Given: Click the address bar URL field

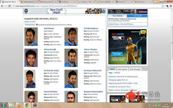Looking at the screenshot, I should click(x=87, y=6).
